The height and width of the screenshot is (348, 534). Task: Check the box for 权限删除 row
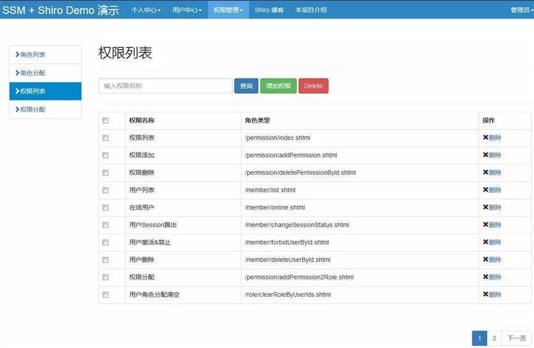tap(105, 173)
